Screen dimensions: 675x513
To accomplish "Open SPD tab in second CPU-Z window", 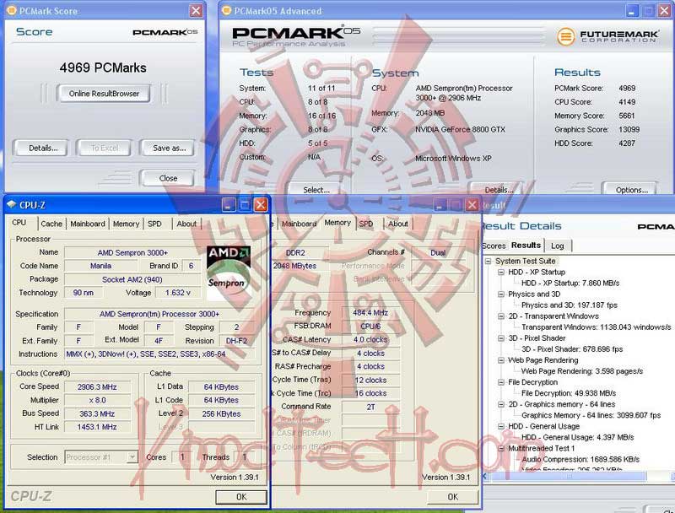I will coord(366,224).
